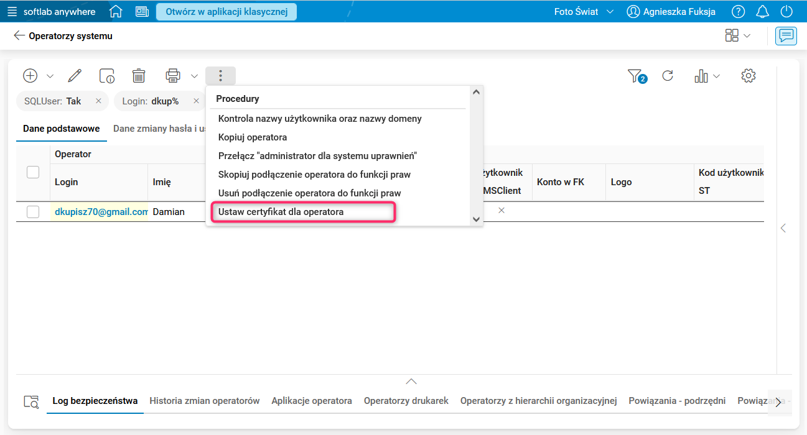Open the hamburger main menu
The image size is (807, 435).
(x=12, y=12)
